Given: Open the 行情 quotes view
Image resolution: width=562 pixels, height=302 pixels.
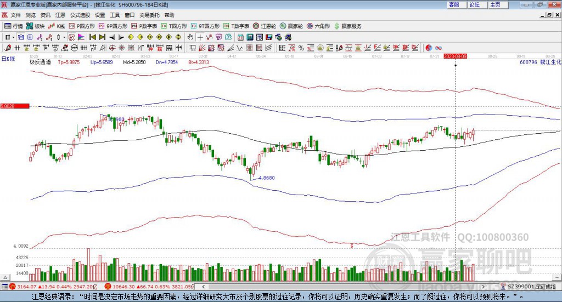Looking at the screenshot, I should pos(13,26).
